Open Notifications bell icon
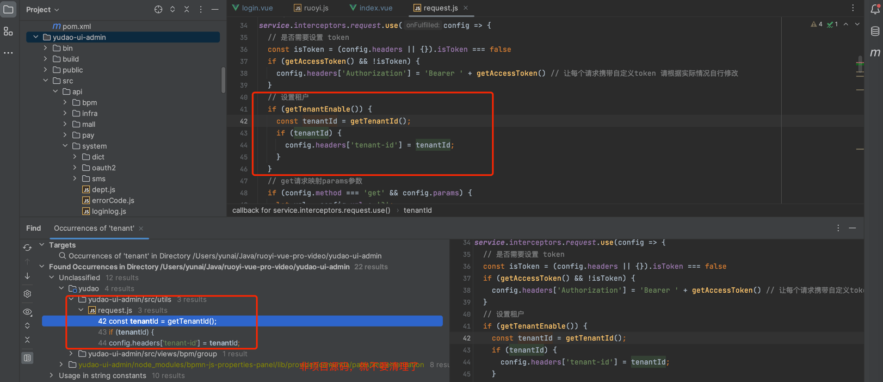The height and width of the screenshot is (382, 883). [x=875, y=9]
